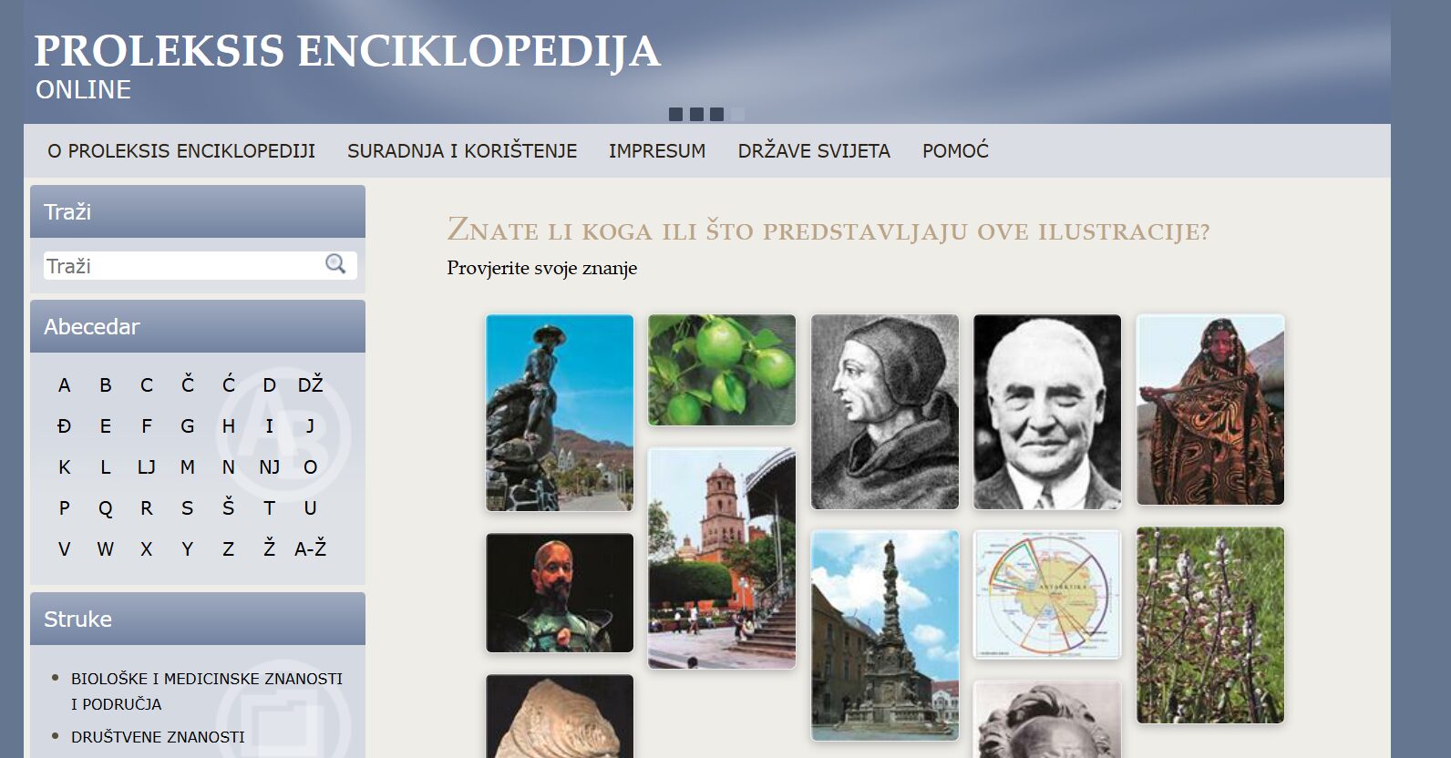The image size is (1451, 758).
Task: Open the woman in patterned robe image
Action: [1210, 410]
